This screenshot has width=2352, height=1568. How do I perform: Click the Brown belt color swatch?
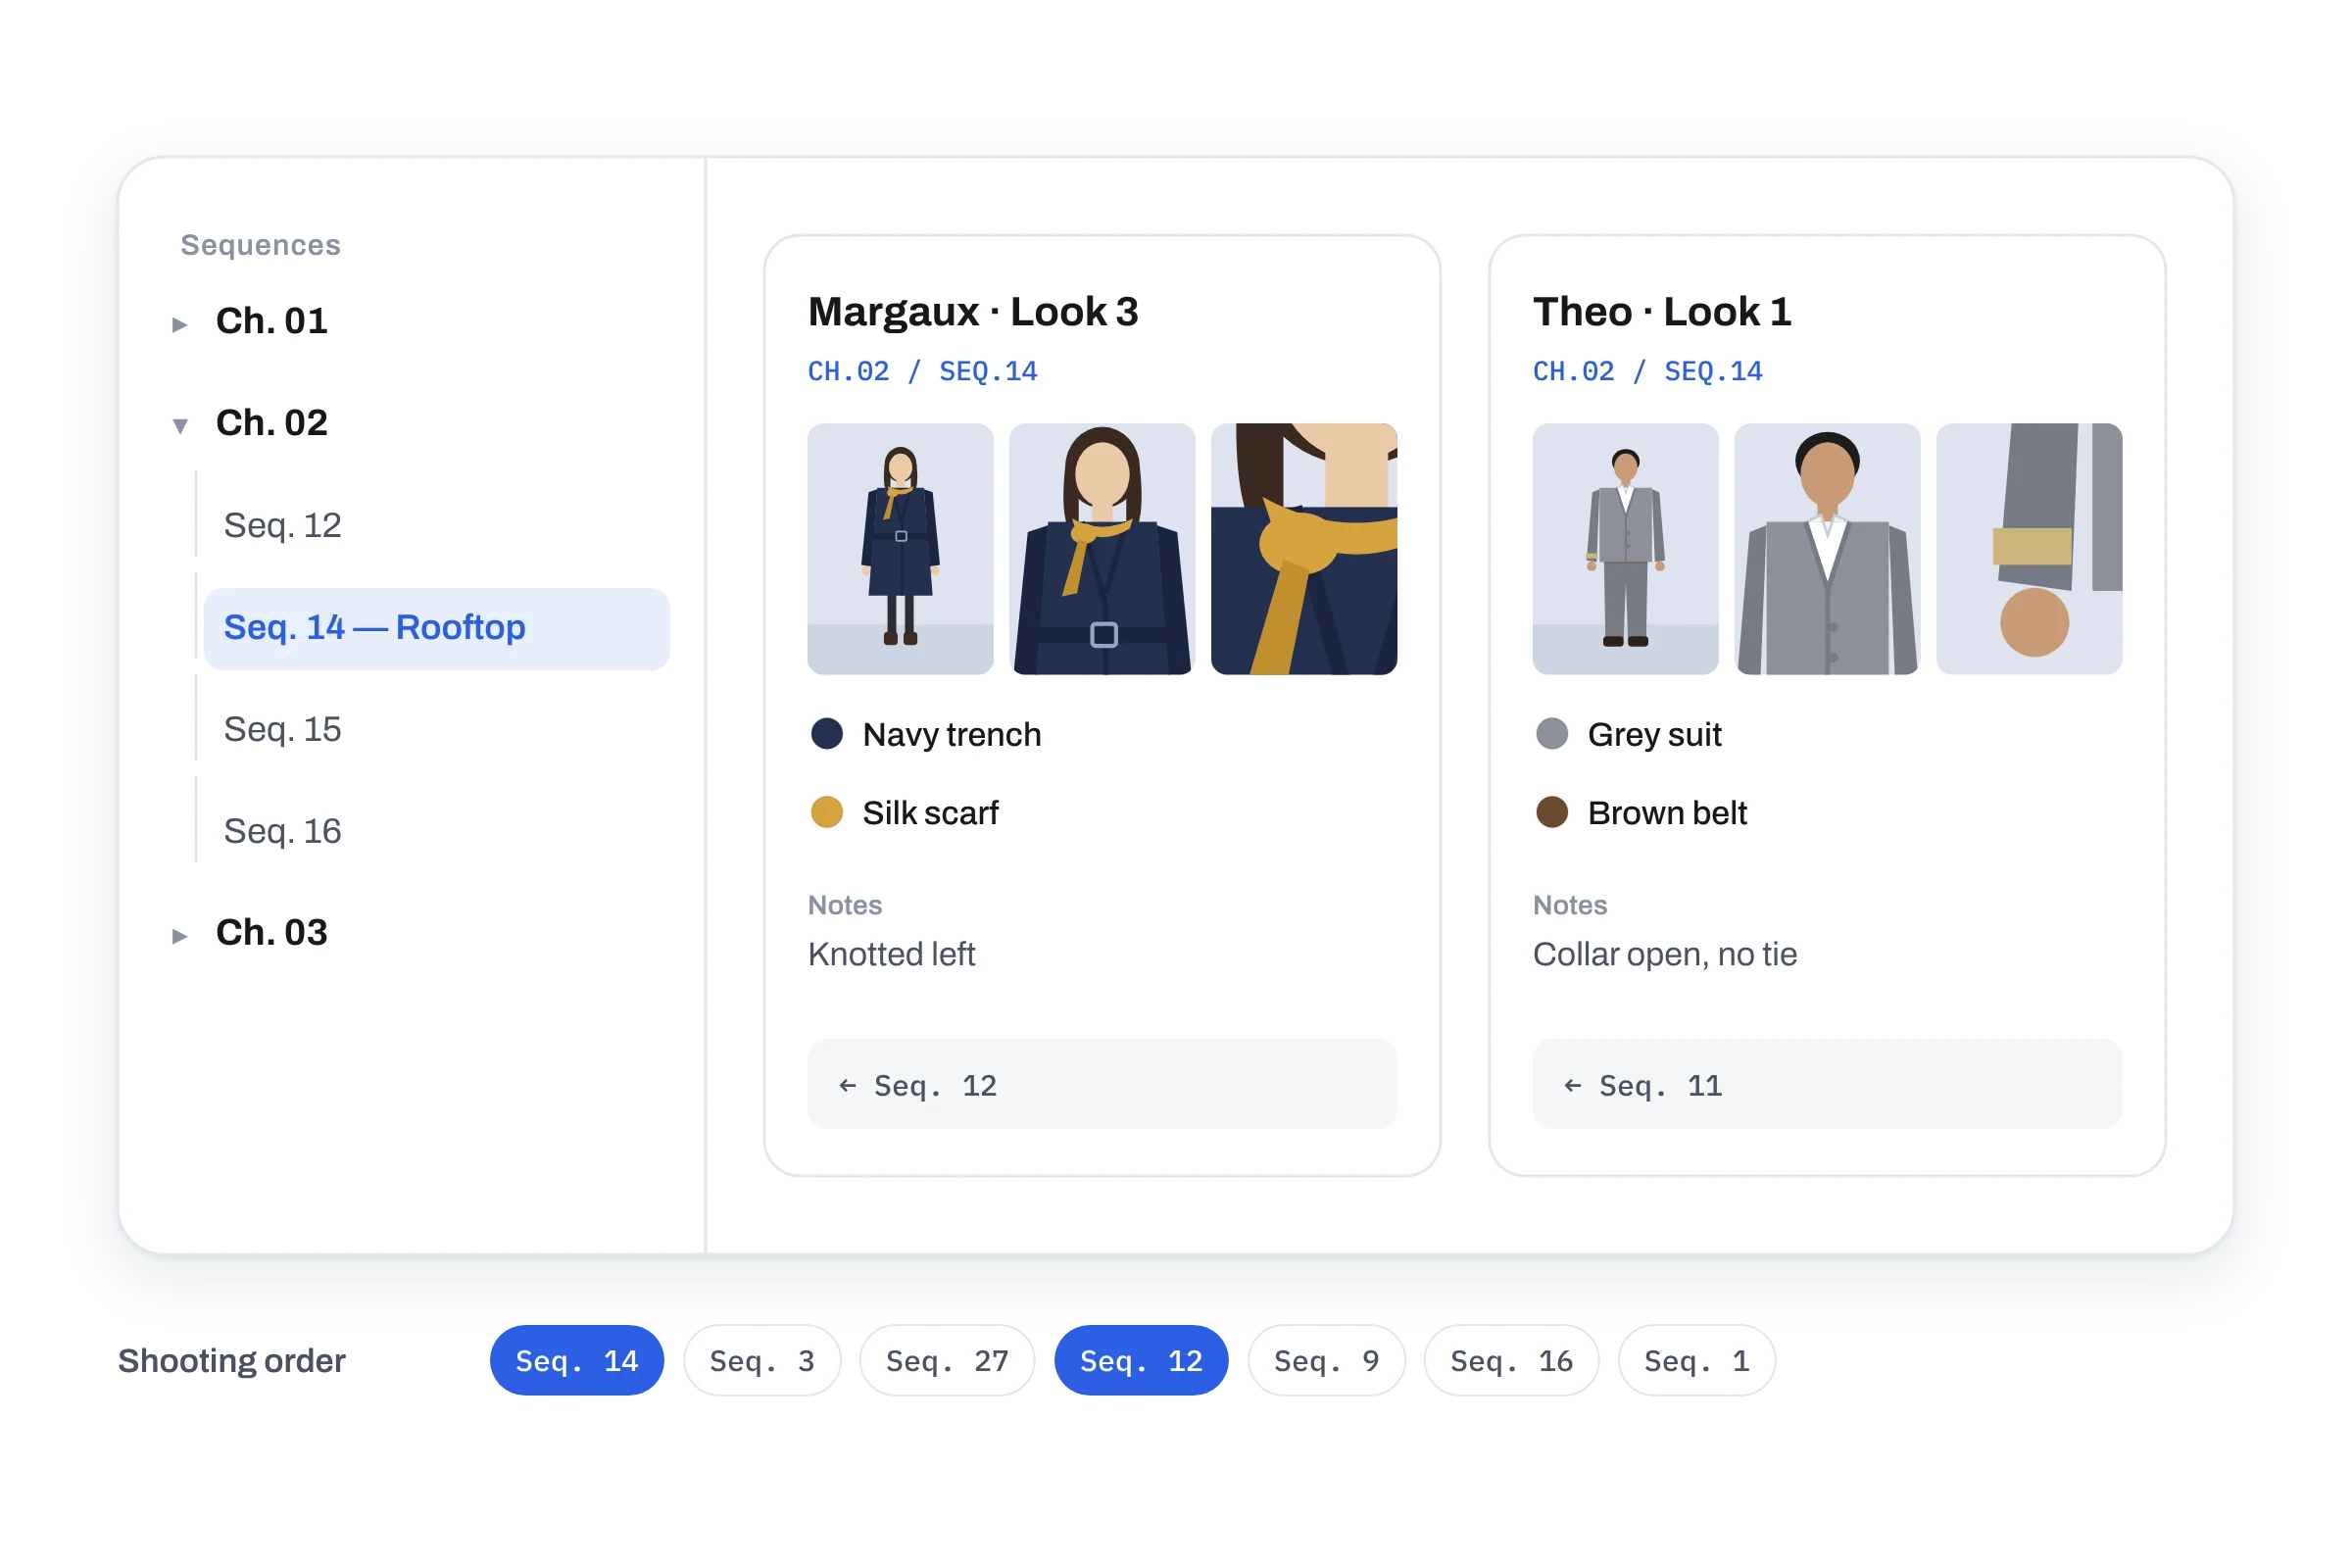pyautogui.click(x=1552, y=812)
